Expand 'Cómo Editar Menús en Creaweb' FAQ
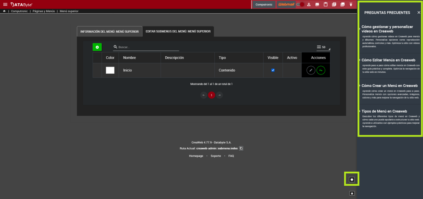The height and width of the screenshot is (199, 423). point(388,60)
